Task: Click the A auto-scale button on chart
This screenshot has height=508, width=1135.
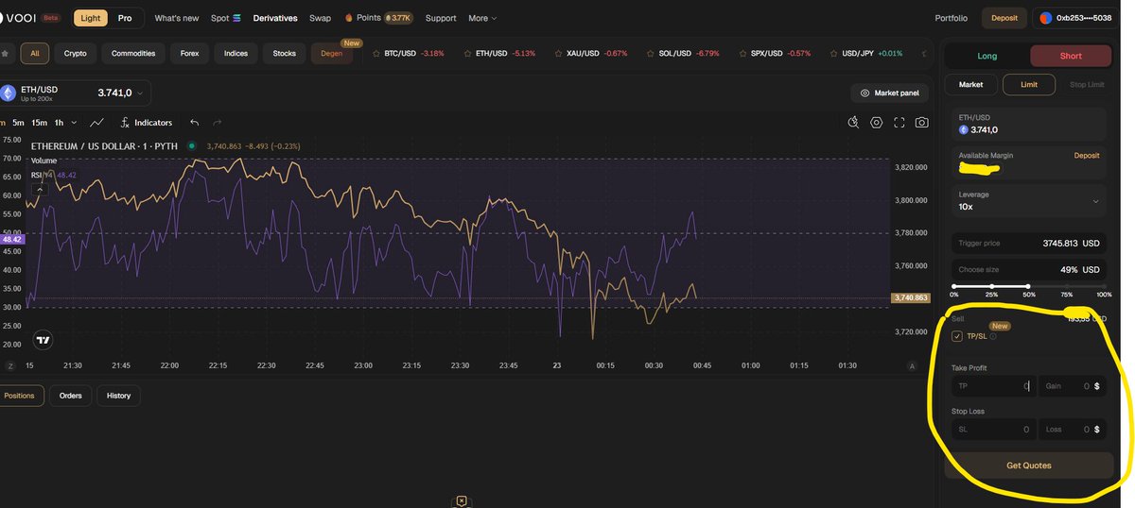Action: [x=912, y=365]
